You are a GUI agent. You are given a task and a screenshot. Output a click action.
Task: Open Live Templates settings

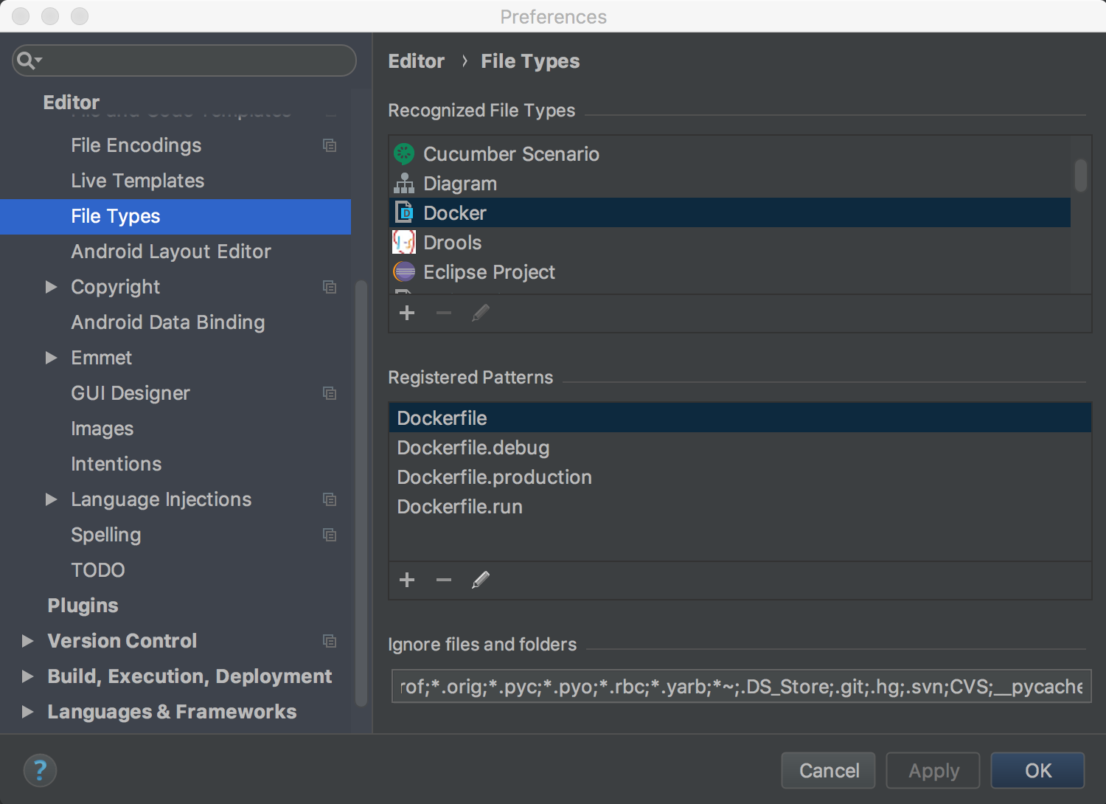pyautogui.click(x=138, y=181)
